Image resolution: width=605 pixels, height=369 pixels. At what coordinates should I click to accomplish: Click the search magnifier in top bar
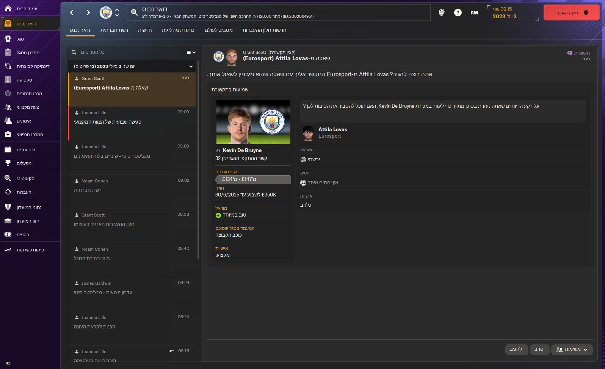pos(134,13)
